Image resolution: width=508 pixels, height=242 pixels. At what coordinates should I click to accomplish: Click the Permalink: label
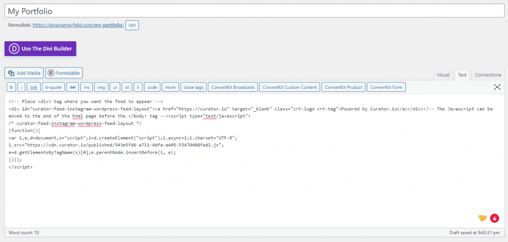(x=20, y=25)
